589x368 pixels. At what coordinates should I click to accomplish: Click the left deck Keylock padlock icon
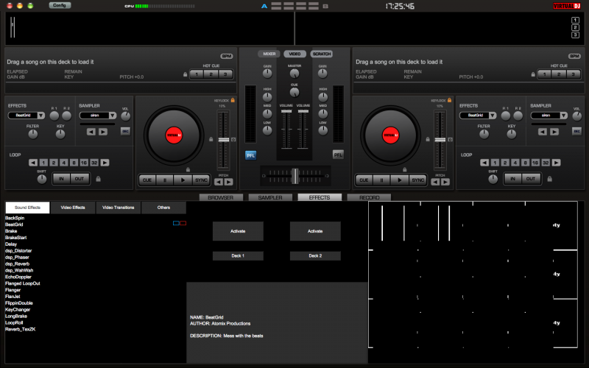tap(233, 100)
